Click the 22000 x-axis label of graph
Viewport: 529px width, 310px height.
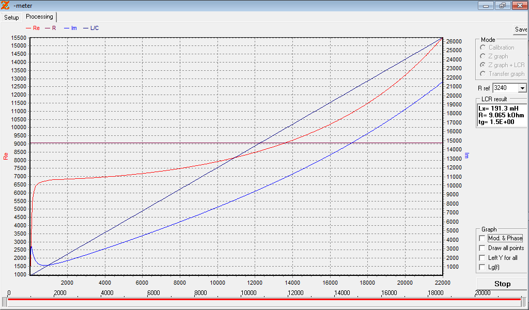click(x=442, y=282)
